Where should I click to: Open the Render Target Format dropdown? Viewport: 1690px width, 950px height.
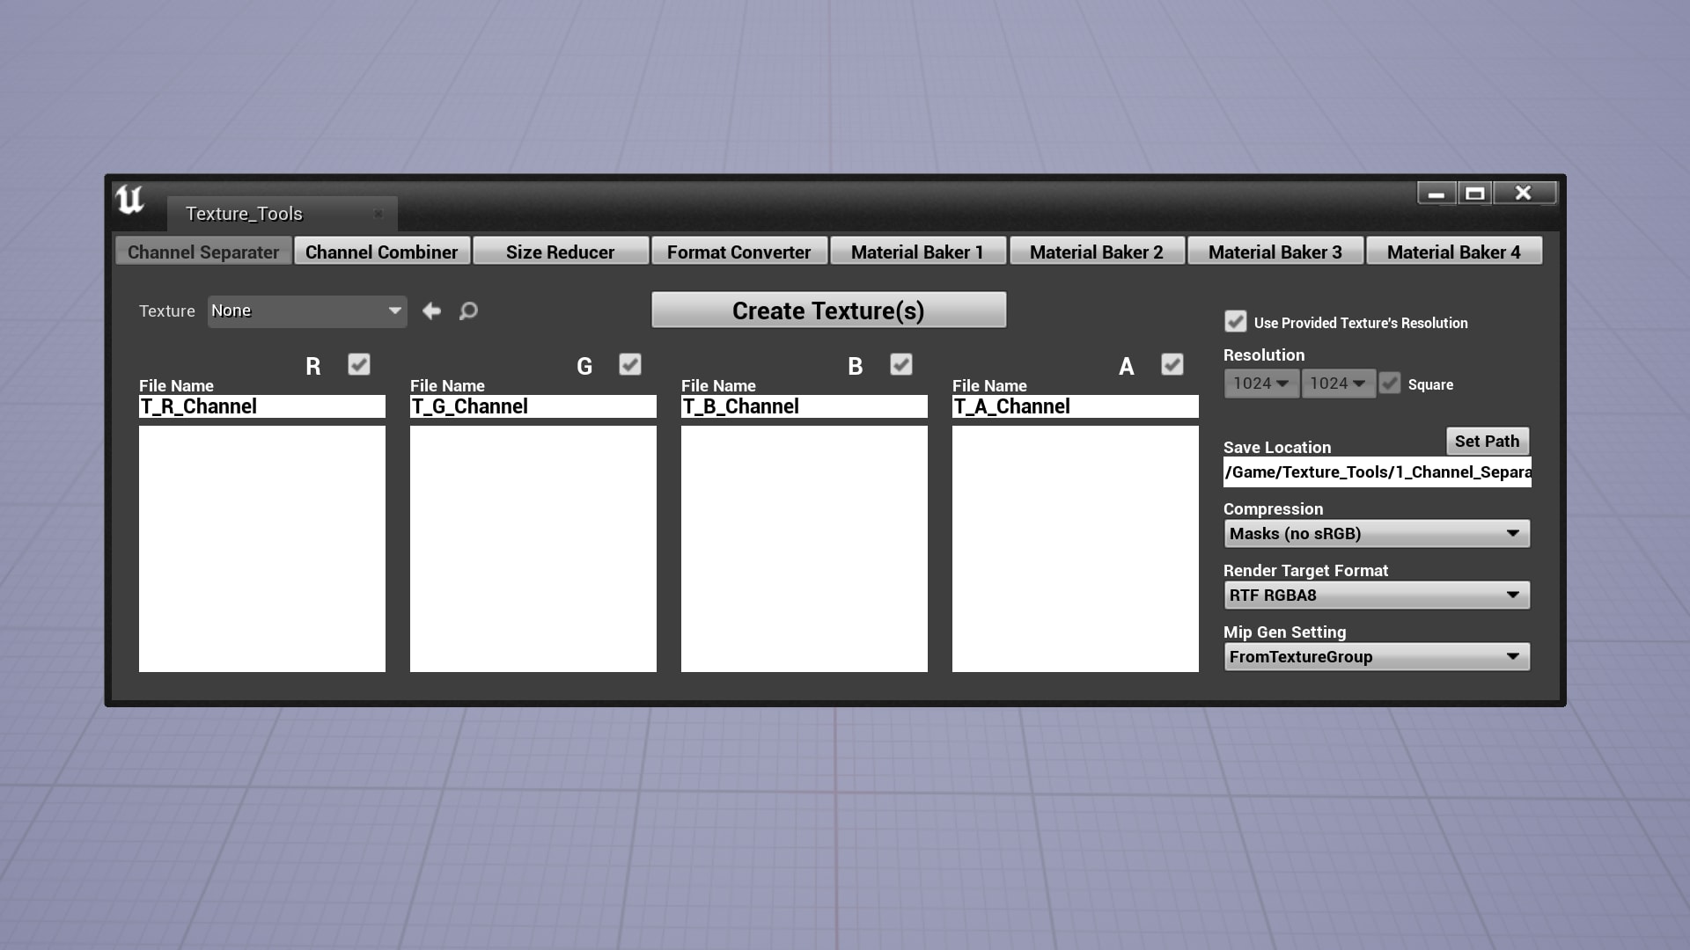coord(1376,595)
